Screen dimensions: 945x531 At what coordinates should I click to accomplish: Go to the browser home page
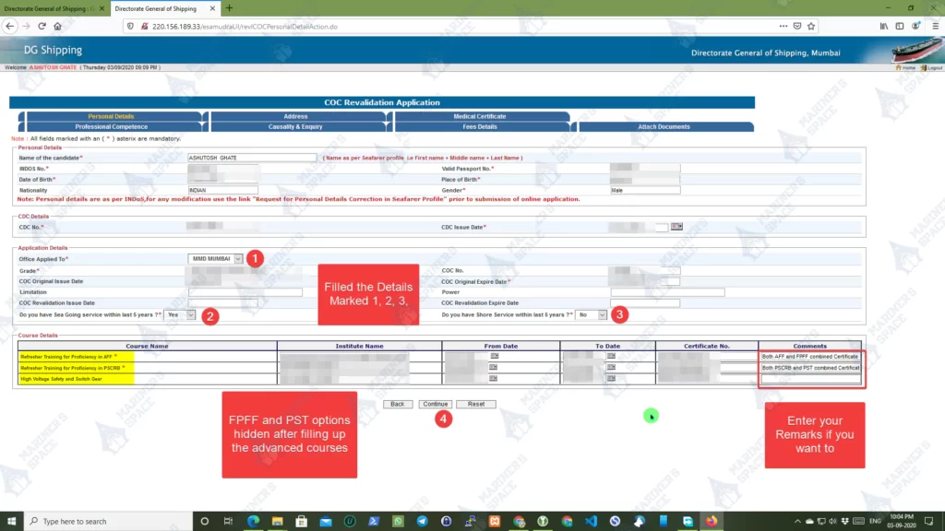pyautogui.click(x=58, y=26)
